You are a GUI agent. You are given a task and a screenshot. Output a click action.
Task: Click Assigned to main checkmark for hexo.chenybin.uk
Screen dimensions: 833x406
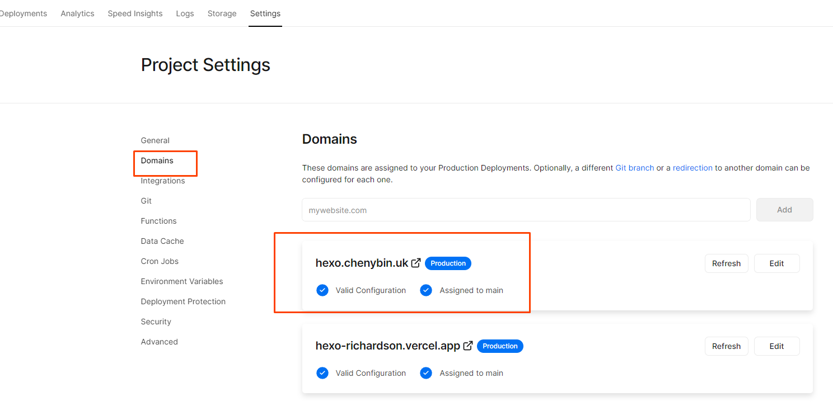[426, 290]
